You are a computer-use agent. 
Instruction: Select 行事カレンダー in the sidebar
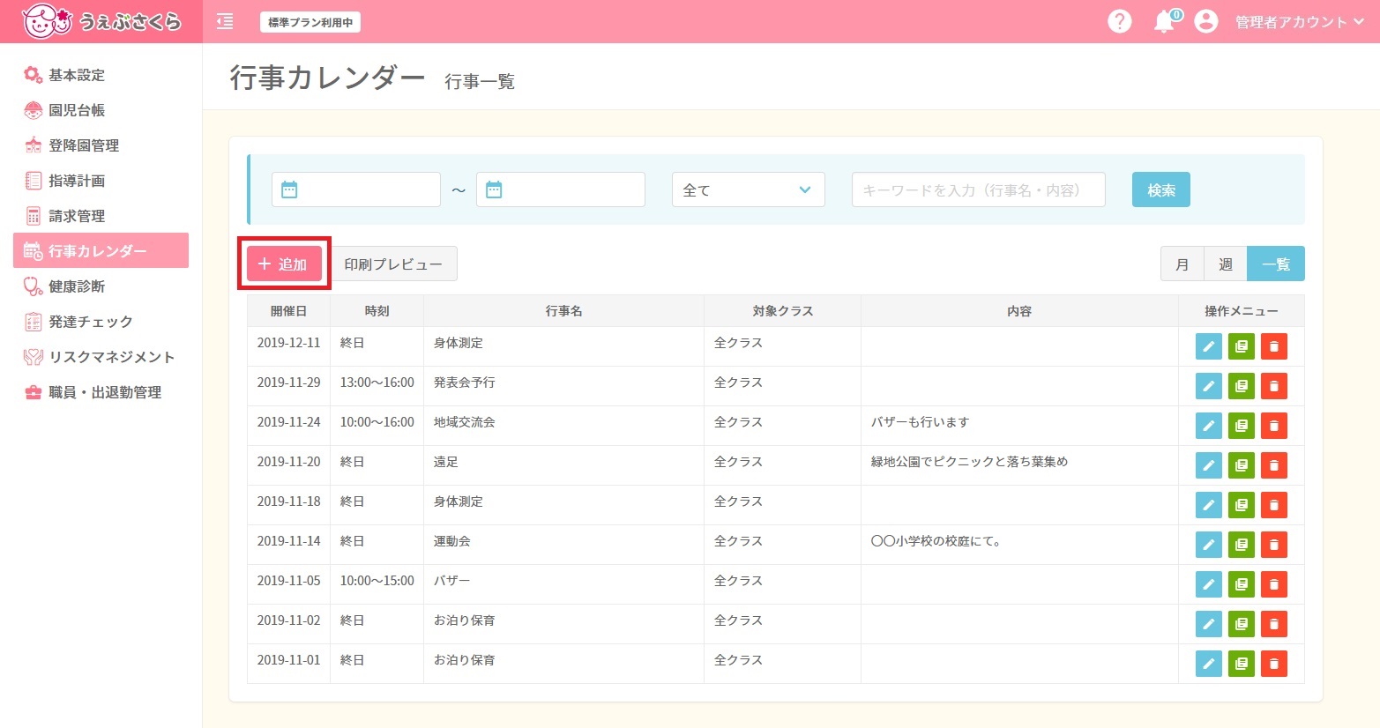click(101, 250)
